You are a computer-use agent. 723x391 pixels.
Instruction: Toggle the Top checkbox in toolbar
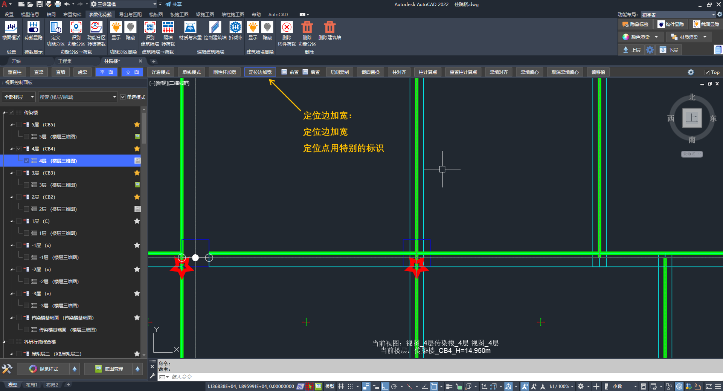click(707, 72)
